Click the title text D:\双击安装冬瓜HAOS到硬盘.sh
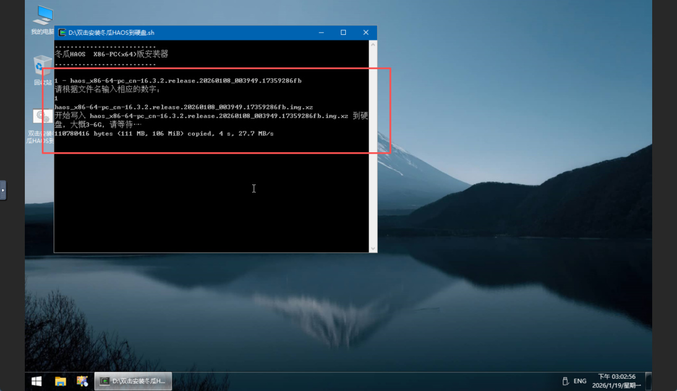 [x=111, y=33]
